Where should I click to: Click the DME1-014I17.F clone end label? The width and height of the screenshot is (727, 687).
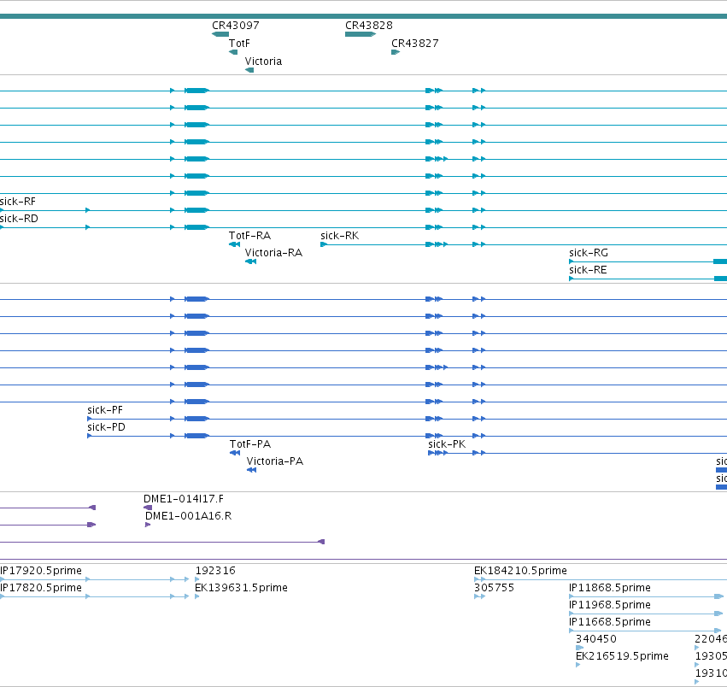183,499
